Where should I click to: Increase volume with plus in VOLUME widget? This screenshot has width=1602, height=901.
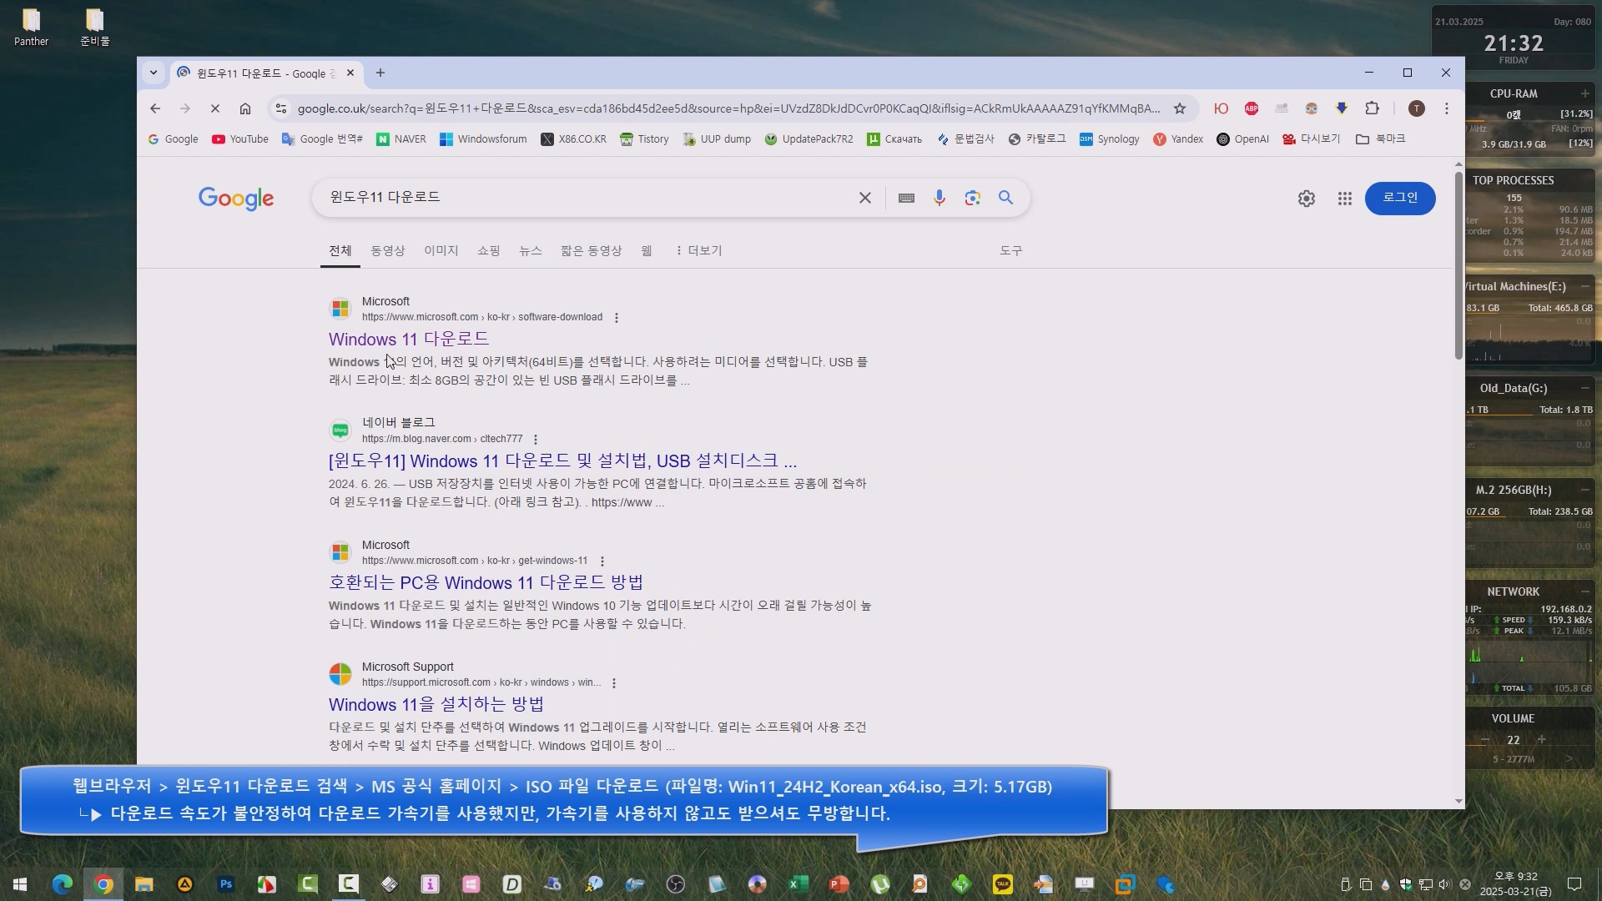(x=1541, y=740)
